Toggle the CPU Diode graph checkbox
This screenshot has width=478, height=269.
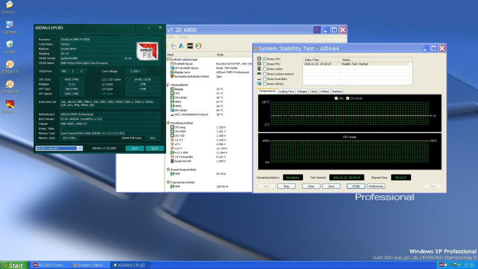click(x=348, y=97)
